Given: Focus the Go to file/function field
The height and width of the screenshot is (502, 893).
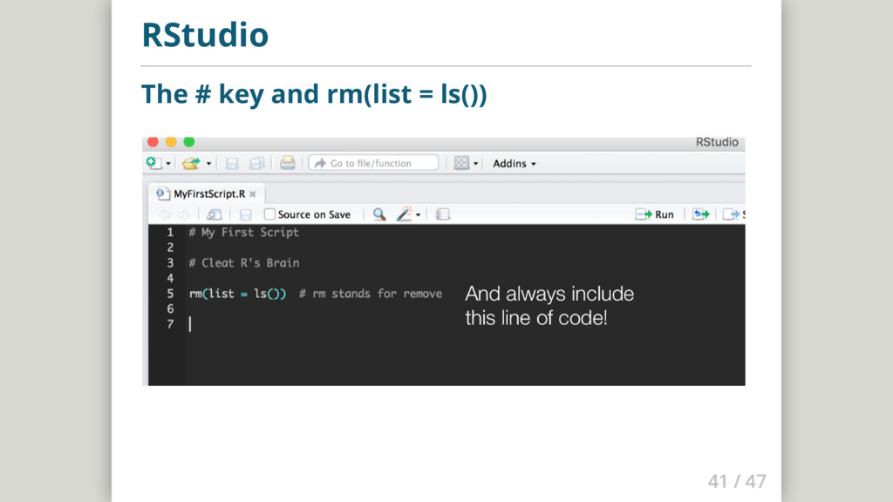Looking at the screenshot, I should point(373,163).
